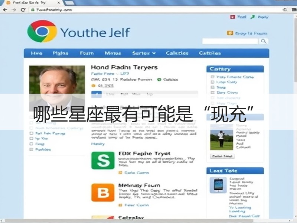The height and width of the screenshot is (223, 297).
Task: Click the vertical scrollbar thumb at right
Action: pyautogui.click(x=296, y=49)
